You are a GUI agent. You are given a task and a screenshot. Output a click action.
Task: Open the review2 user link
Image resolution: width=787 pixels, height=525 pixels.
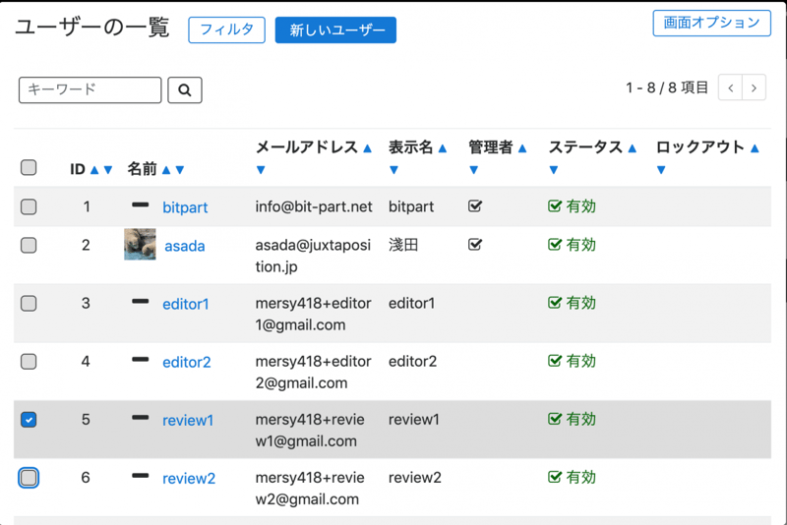pyautogui.click(x=188, y=479)
